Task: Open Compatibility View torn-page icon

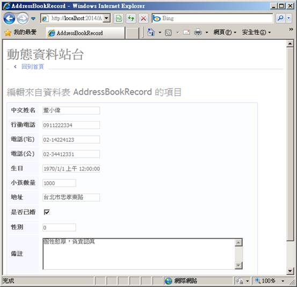Action: 119,18
